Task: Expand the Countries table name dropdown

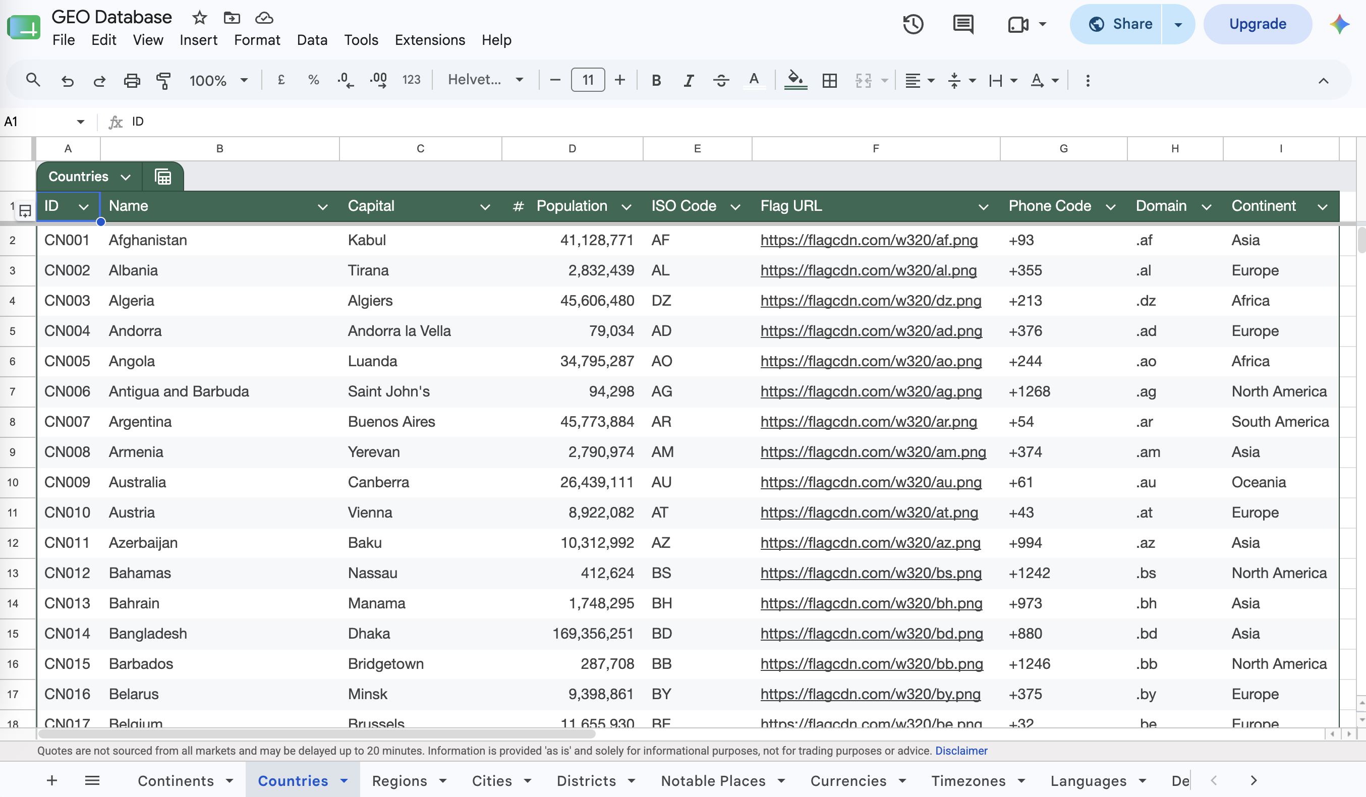Action: pyautogui.click(x=125, y=177)
